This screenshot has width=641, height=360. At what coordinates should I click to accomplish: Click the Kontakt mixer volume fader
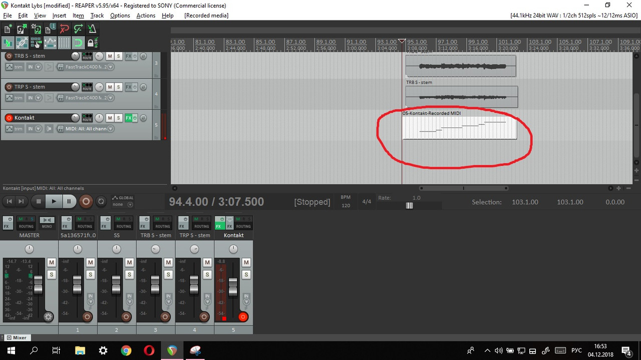tap(233, 286)
